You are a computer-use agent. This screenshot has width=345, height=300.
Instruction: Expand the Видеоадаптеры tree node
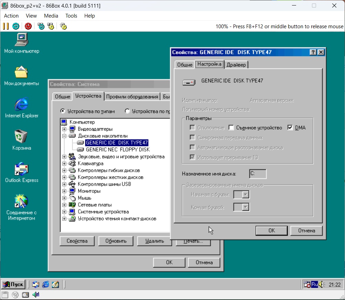coord(64,129)
